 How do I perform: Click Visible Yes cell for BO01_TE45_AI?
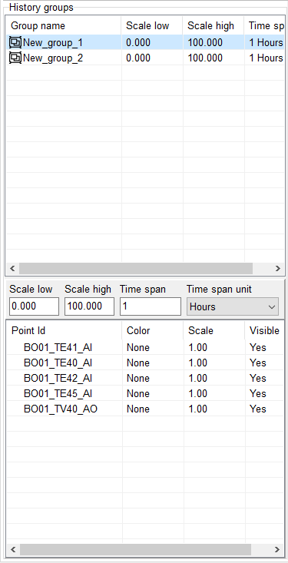[258, 393]
